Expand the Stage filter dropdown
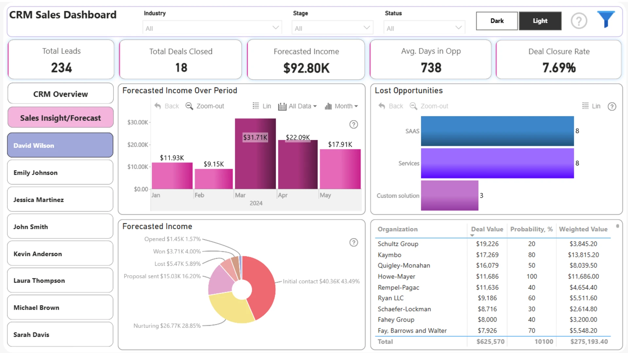Viewport: 628px width, 353px height. point(333,28)
